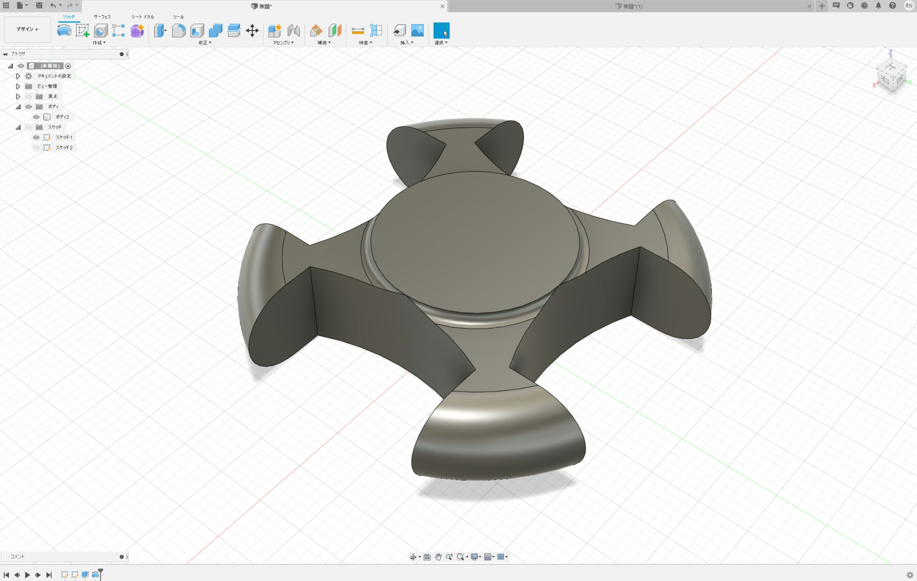Click the timeline play button
Image resolution: width=917 pixels, height=581 pixels.
(27, 575)
